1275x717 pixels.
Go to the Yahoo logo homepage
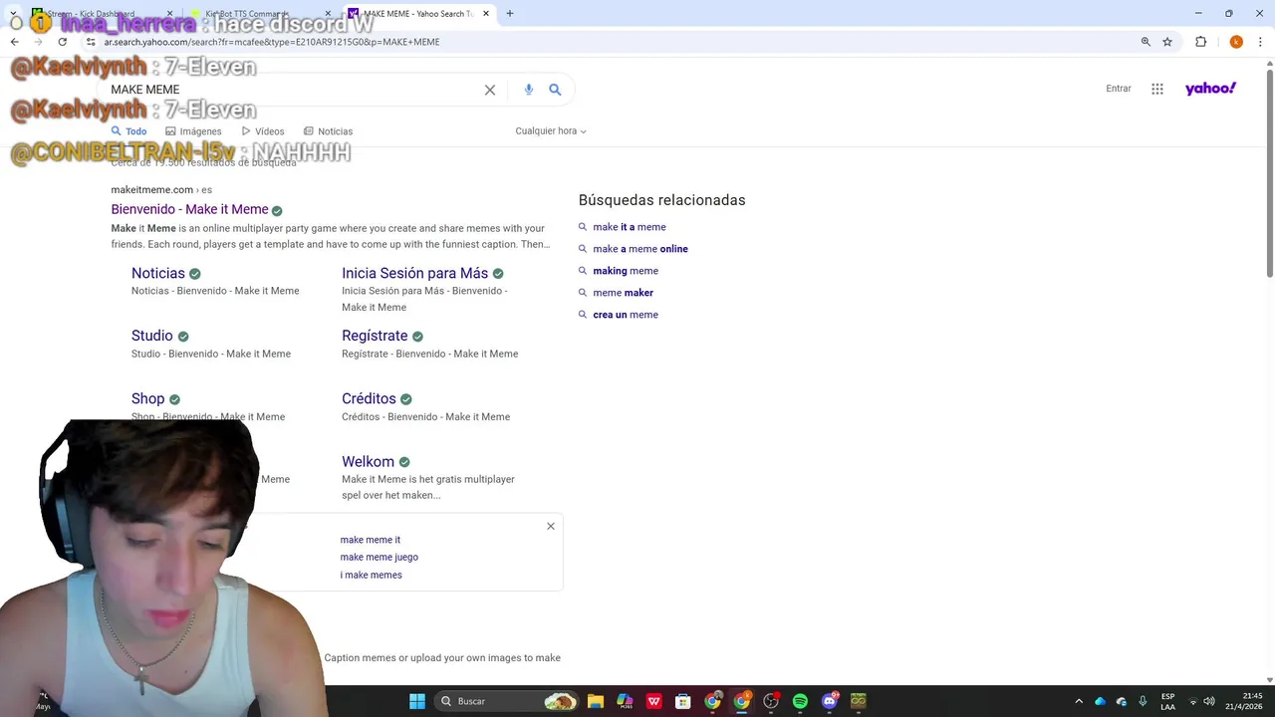pyautogui.click(x=1210, y=89)
